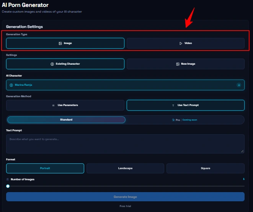Image resolution: width=253 pixels, height=212 pixels.
Task: Select Use Parameters generation method
Action: pyautogui.click(x=65, y=105)
